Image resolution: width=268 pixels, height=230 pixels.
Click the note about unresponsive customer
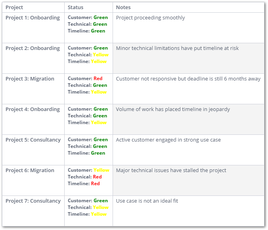coord(188,79)
